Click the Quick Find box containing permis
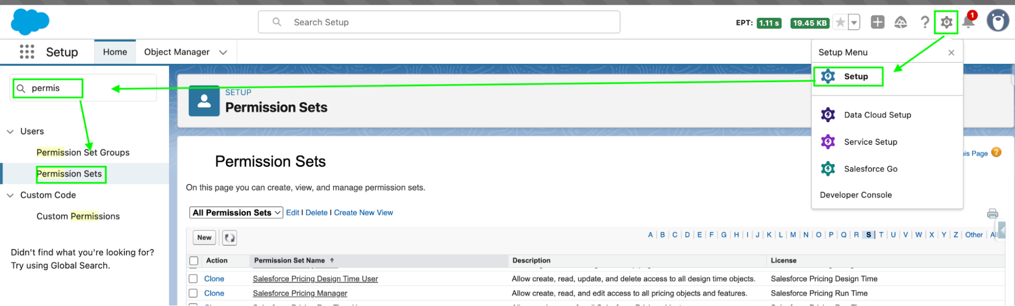This screenshot has height=306, width=1015. 84,88
